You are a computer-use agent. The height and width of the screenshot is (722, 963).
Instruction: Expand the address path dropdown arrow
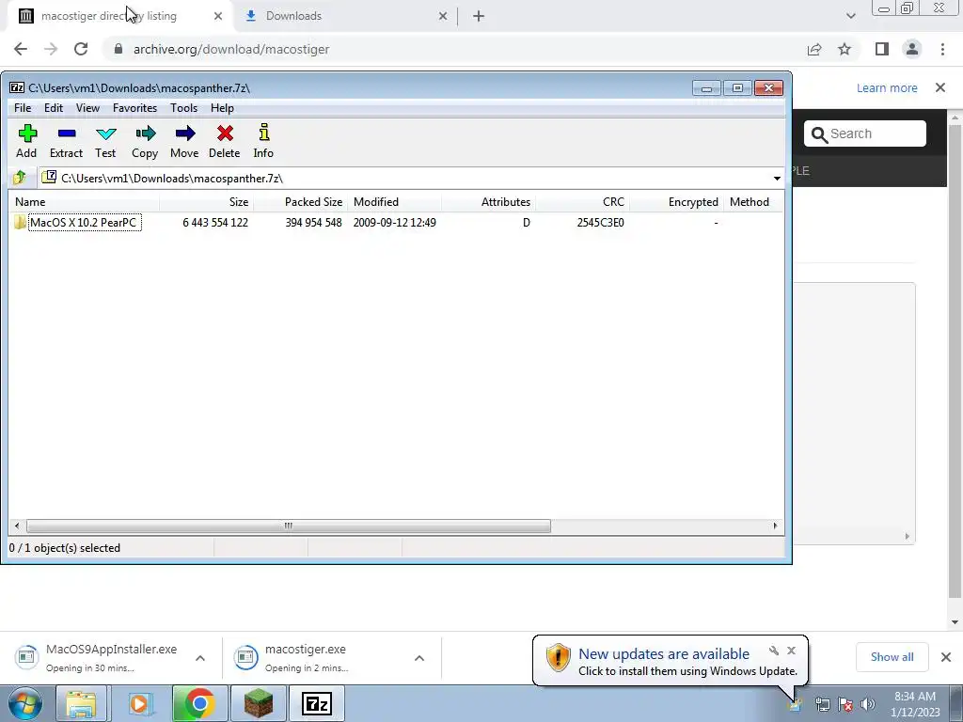coord(777,178)
